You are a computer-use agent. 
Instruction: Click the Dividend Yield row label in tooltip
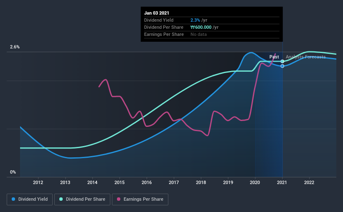(x=159, y=20)
